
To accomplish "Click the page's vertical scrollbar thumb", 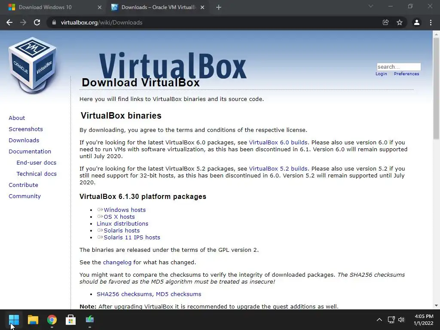I will (x=436, y=89).
